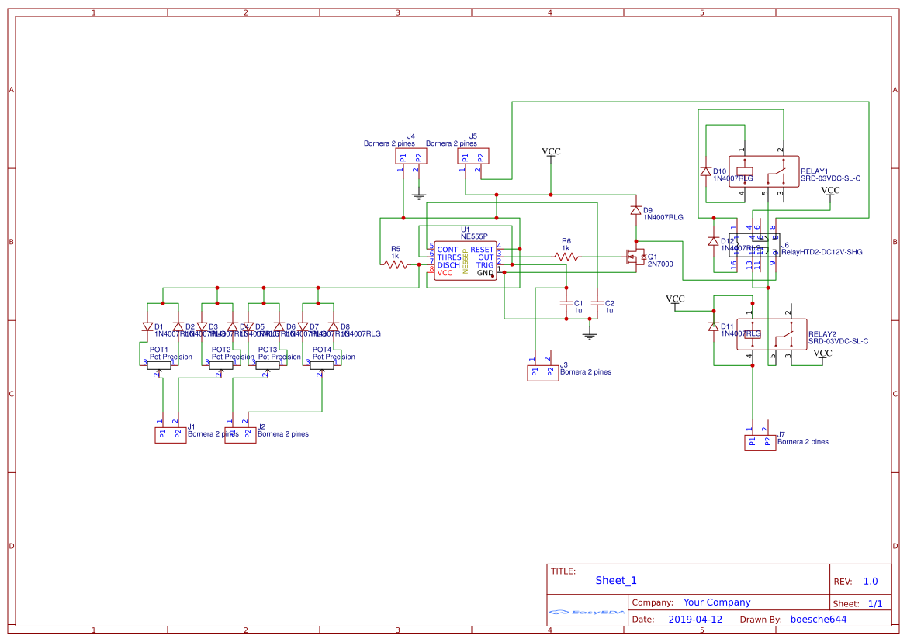Screen dimensions: 907x642
Task: Click the sheet number "1/1"
Action: [x=875, y=604]
